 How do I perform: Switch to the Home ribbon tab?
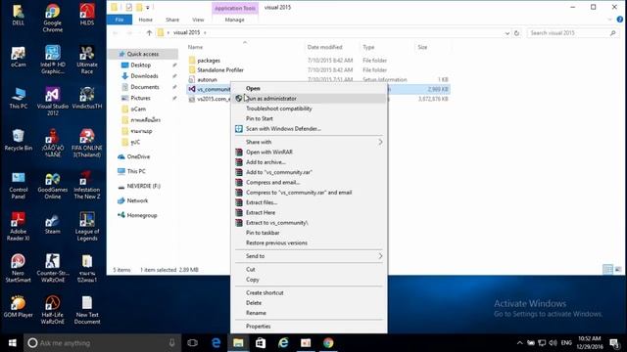[146, 20]
